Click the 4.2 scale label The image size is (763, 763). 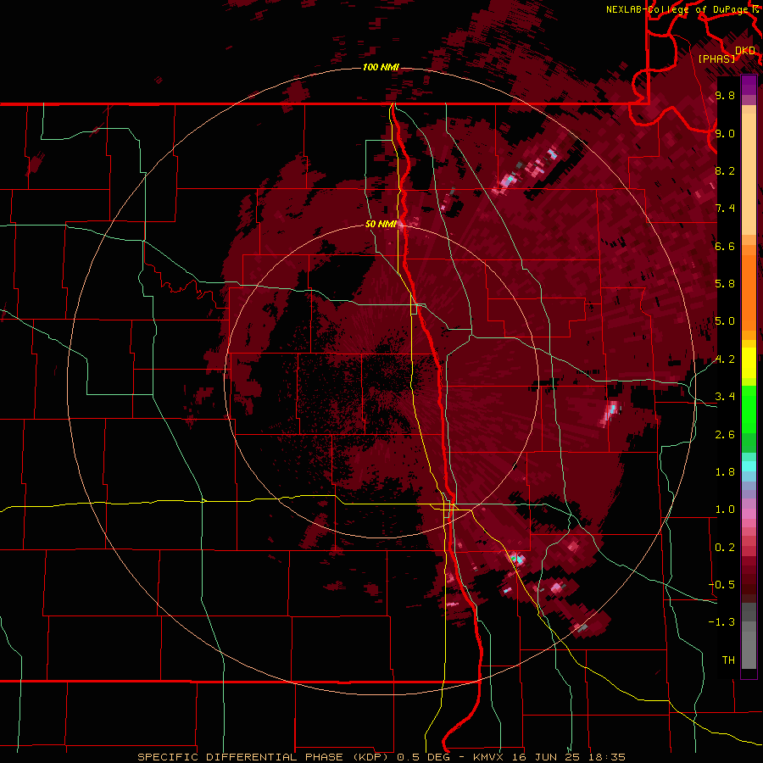click(x=725, y=359)
